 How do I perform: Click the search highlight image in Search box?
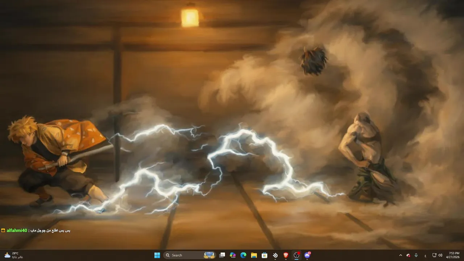pyautogui.click(x=210, y=255)
